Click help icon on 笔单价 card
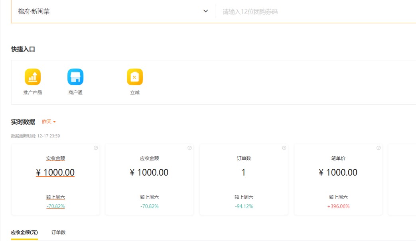This screenshot has height=241, width=416. pyautogui.click(x=379, y=148)
